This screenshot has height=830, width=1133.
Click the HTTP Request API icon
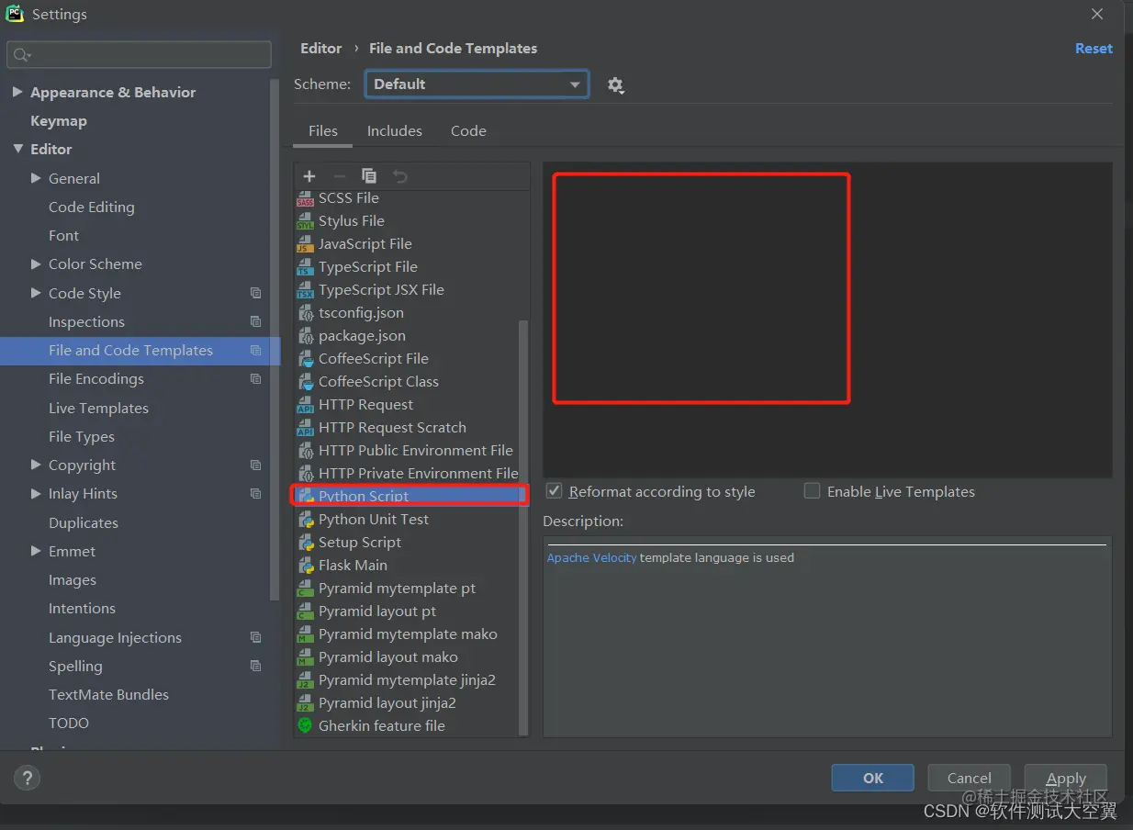[x=305, y=405]
